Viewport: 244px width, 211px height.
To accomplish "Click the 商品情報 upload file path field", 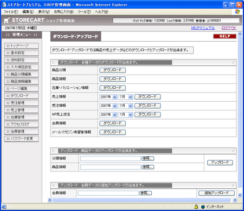I will (111, 167).
